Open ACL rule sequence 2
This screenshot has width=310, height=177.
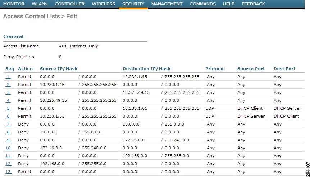coord(8,85)
